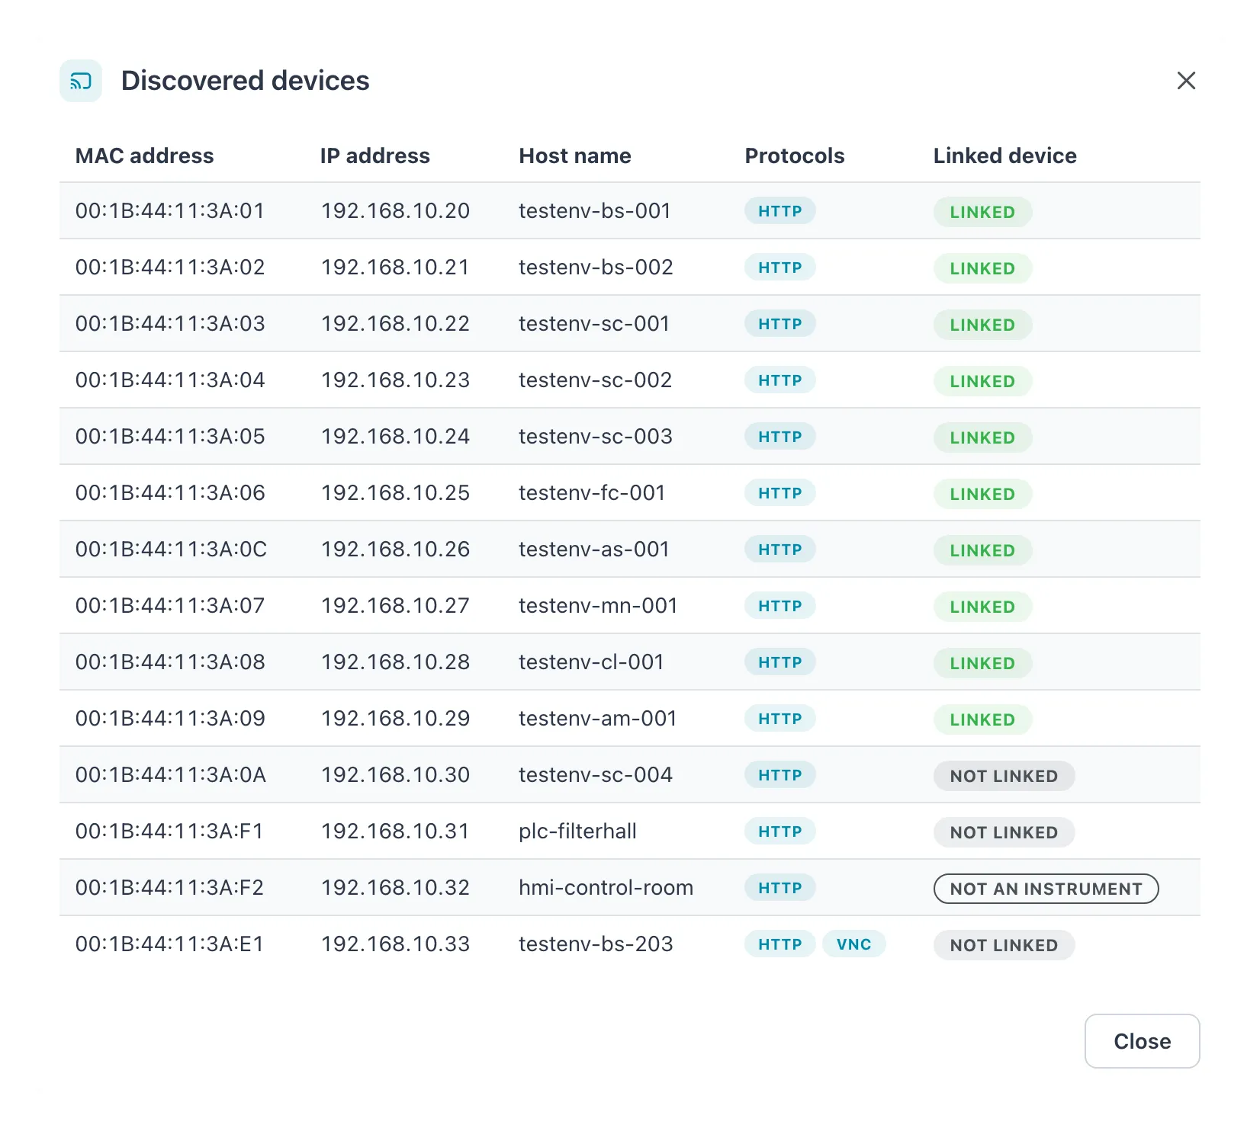Select IP address 192.168.10.25

point(395,492)
